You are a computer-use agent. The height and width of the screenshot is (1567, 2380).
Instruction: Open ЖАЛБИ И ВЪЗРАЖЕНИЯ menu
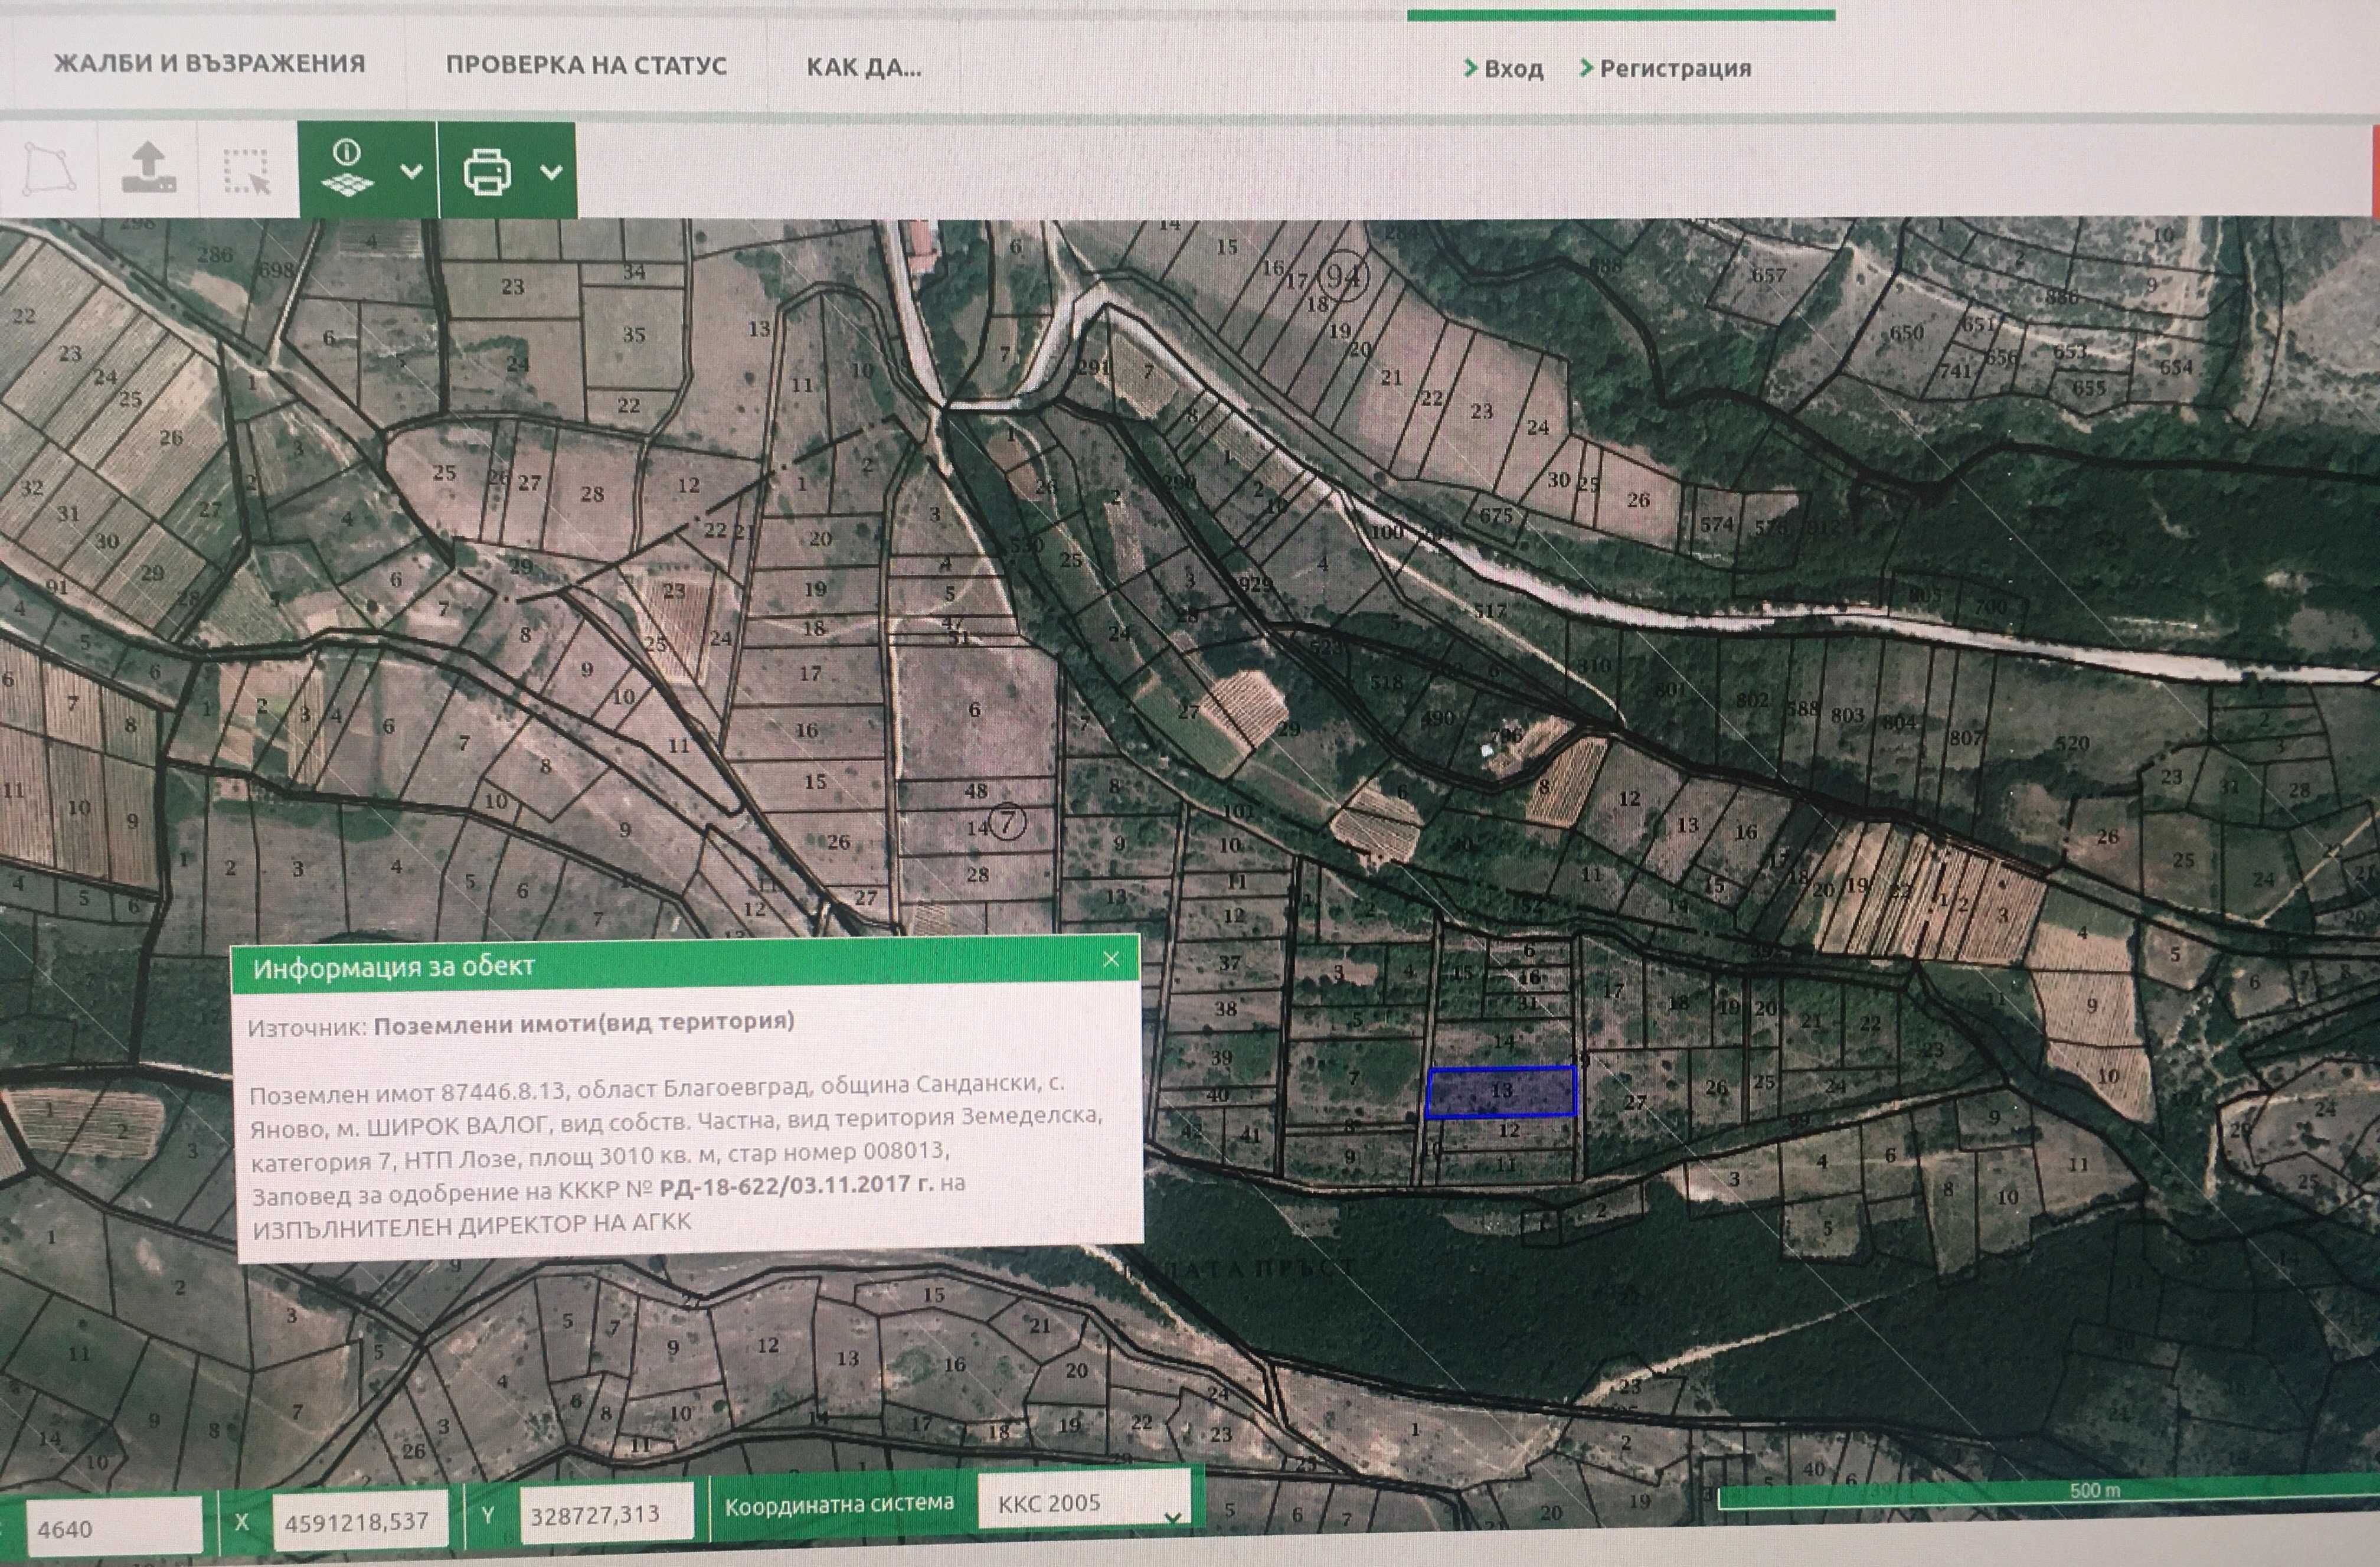209,64
